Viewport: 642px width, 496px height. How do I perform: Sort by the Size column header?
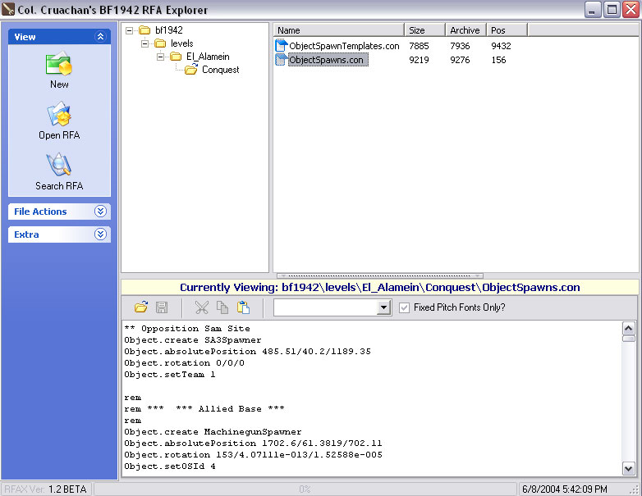[x=425, y=30]
